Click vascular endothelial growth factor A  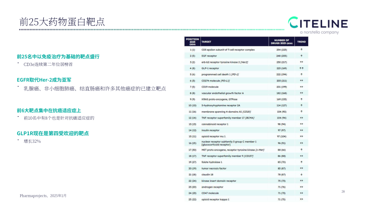(223, 93)
